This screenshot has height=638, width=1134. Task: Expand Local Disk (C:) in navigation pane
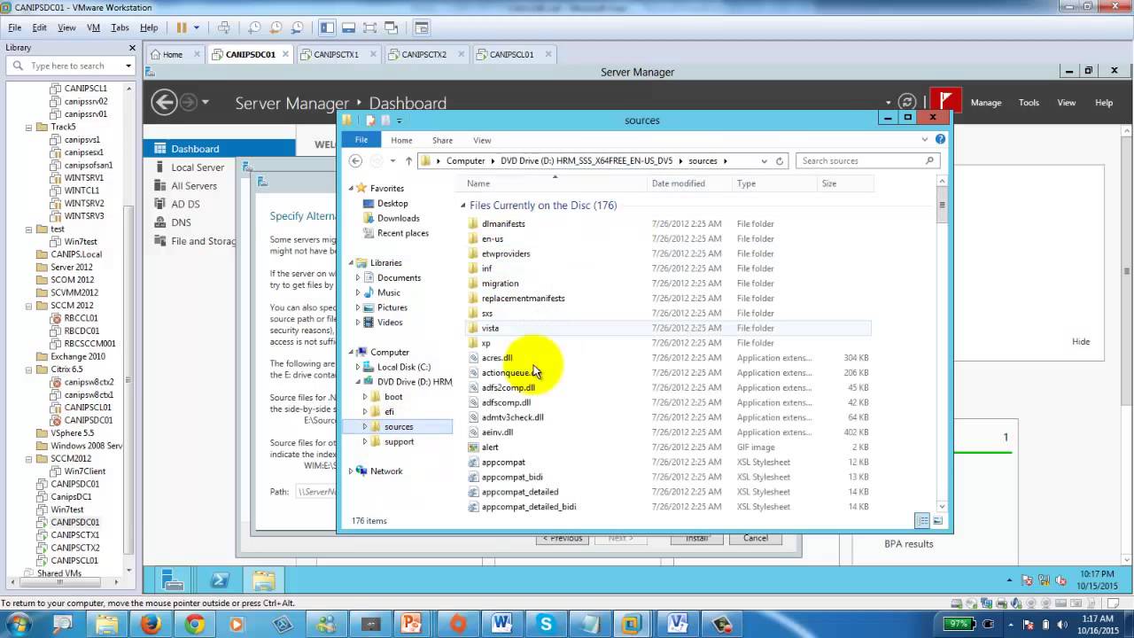point(358,367)
